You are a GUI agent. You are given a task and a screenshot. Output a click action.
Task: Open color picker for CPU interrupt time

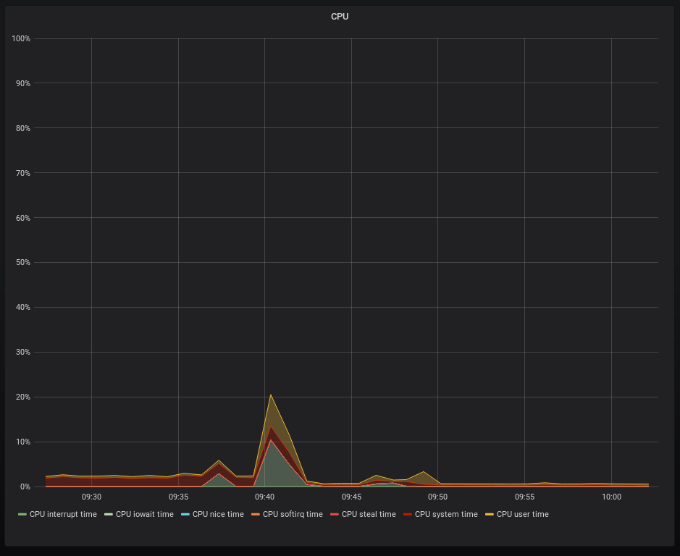22,514
